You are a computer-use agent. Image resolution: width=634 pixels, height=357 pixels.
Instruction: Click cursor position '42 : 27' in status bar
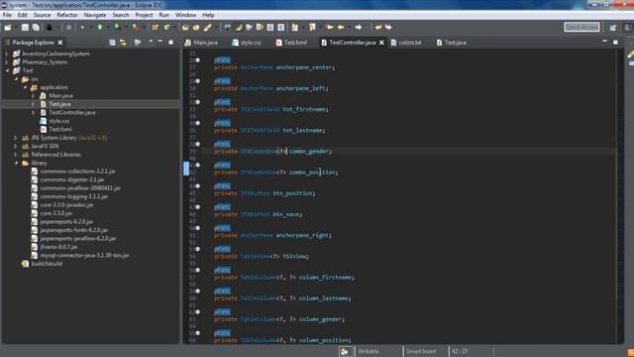(x=460, y=351)
